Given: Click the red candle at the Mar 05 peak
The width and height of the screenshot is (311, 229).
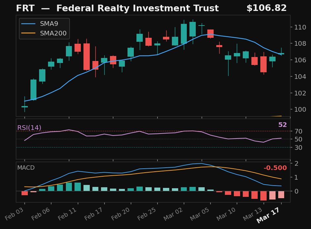Looking at the screenshot, I should 211,34.
